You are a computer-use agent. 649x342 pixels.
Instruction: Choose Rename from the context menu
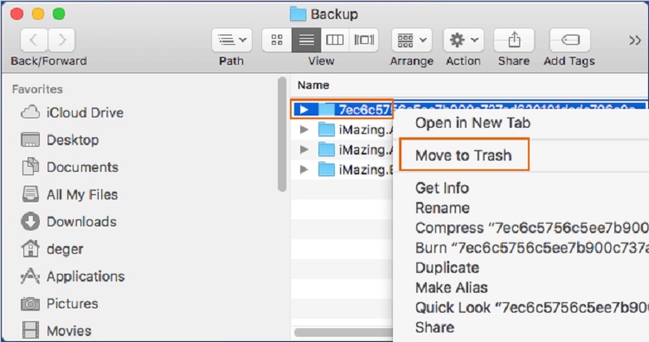(442, 208)
